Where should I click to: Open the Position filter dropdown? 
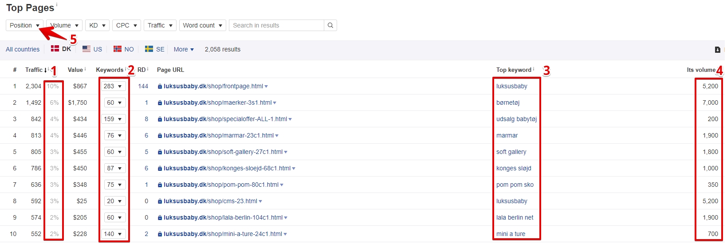24,25
